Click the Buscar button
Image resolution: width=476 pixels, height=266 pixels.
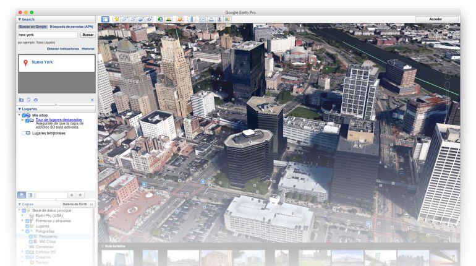pyautogui.click(x=88, y=35)
